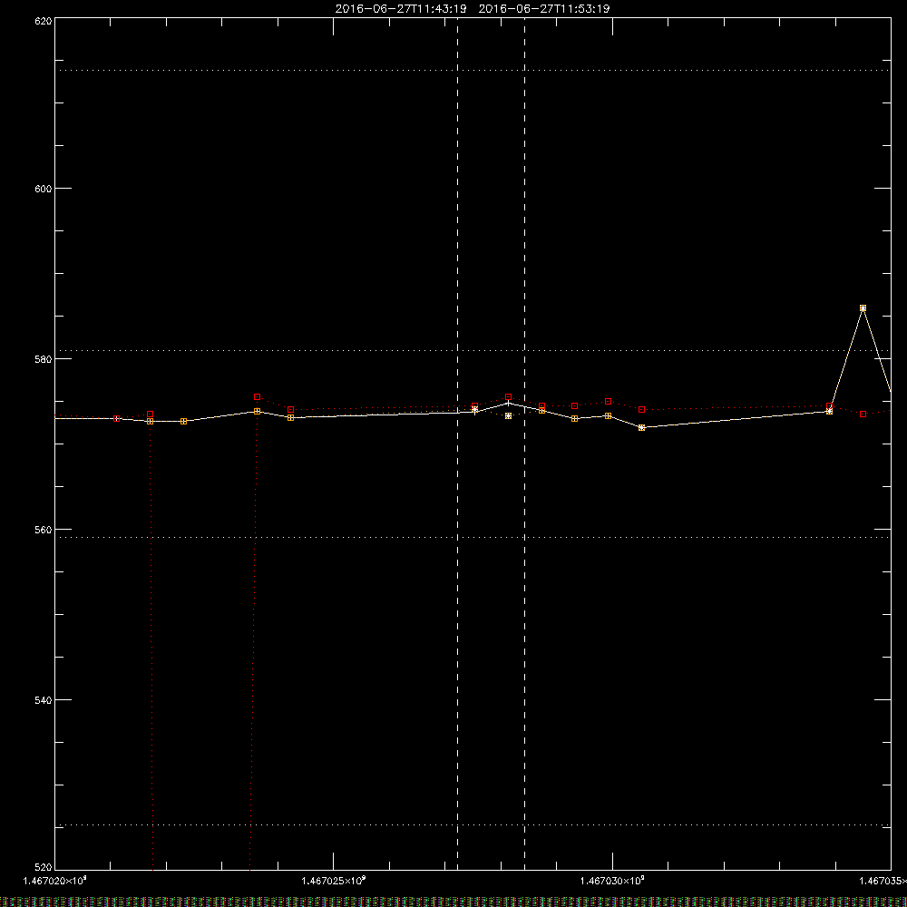Click the second white dashed vertical line
Viewport: 907px width, 907px height.
click(x=524, y=444)
